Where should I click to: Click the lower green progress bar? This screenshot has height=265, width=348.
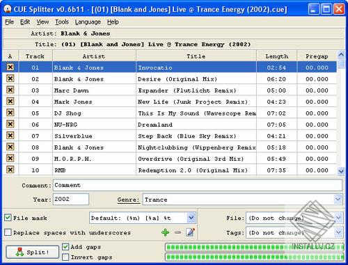(x=254, y=257)
